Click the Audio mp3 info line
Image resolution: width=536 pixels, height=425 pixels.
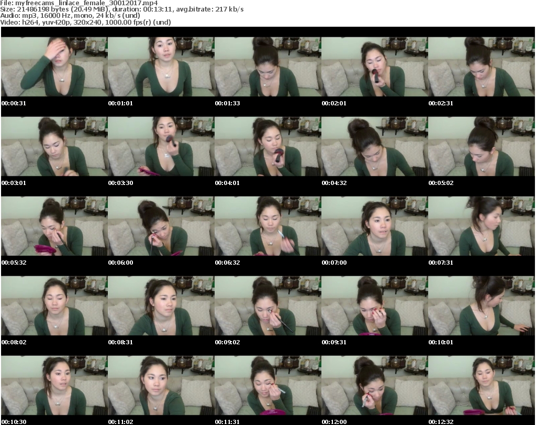pyautogui.click(x=70, y=15)
